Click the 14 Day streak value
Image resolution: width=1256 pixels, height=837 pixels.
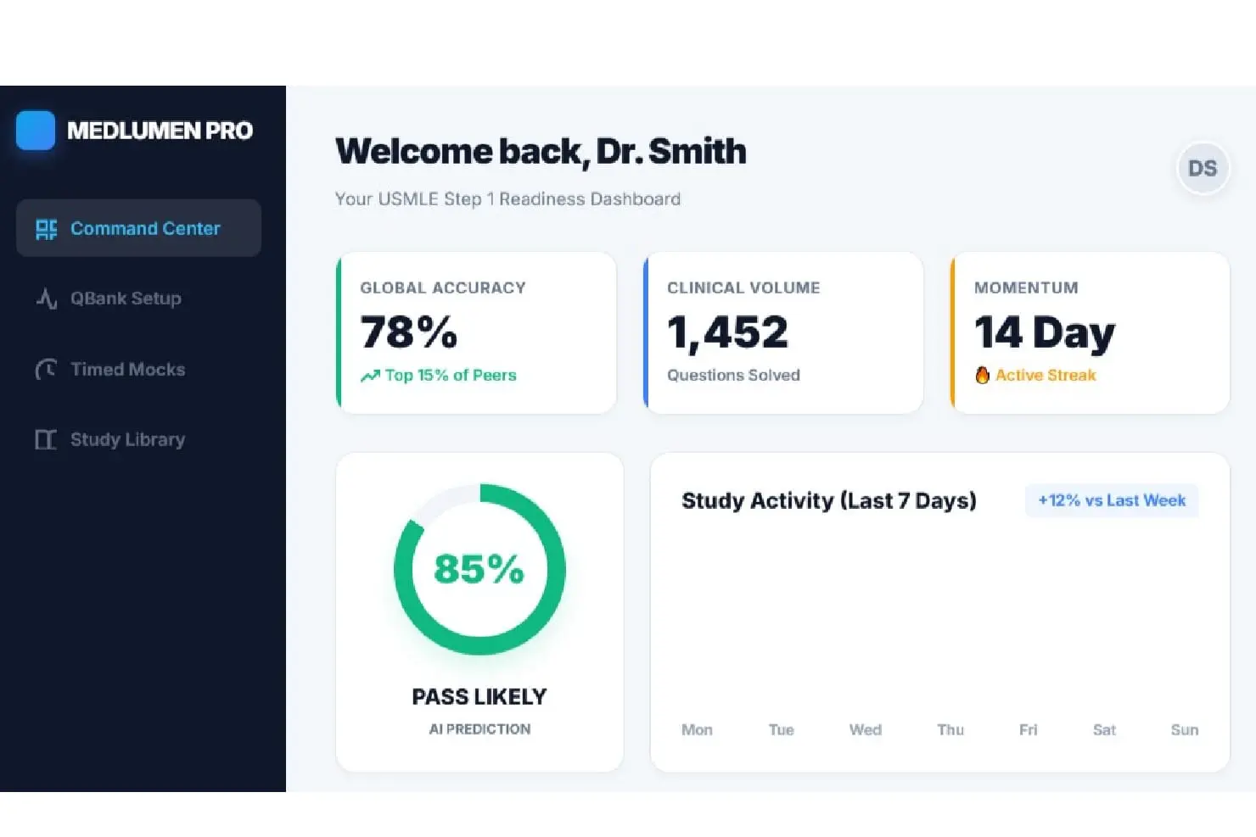pos(1045,333)
